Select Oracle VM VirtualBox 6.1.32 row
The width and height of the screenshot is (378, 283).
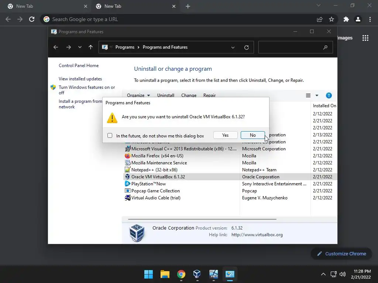click(230, 177)
